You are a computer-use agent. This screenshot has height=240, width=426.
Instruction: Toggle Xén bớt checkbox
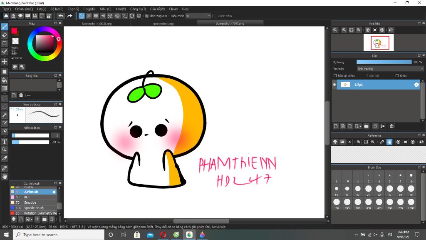366,76
